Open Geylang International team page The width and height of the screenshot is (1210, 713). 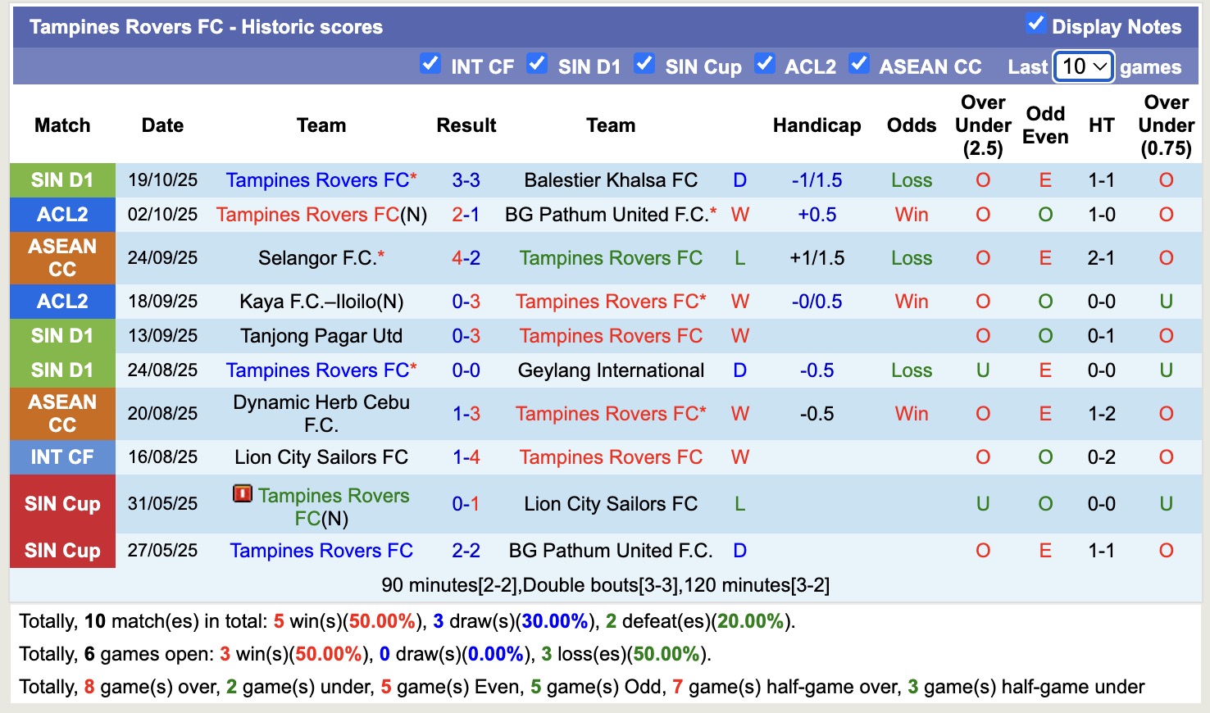[x=611, y=370]
